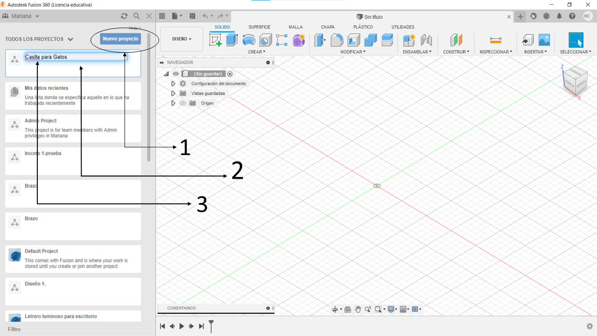Select the Extrude tool in Crear
Viewport: 597px width, 336px height.
click(232, 40)
